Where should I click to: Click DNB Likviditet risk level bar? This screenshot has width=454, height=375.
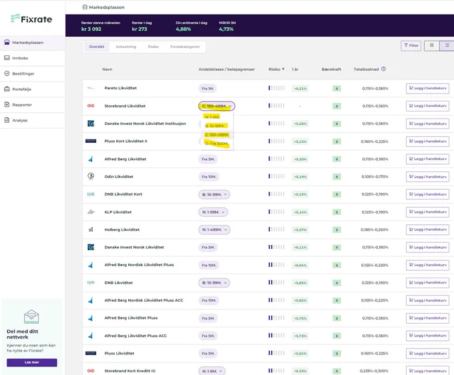tap(276, 282)
